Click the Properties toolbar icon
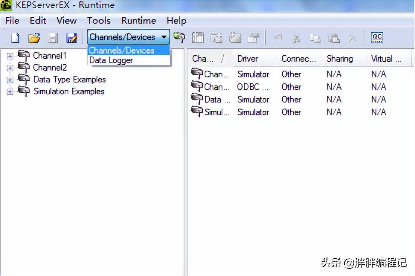 point(254,38)
